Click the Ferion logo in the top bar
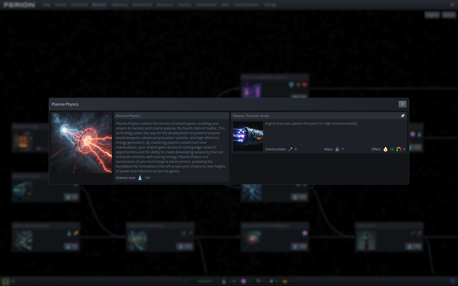 (x=20, y=5)
